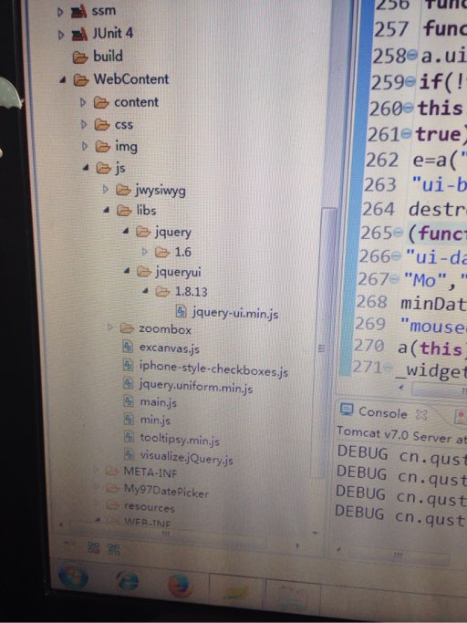Image resolution: width=467 pixels, height=623 pixels.
Task: Toggle code folding at line 266
Action: pyautogui.click(x=396, y=256)
